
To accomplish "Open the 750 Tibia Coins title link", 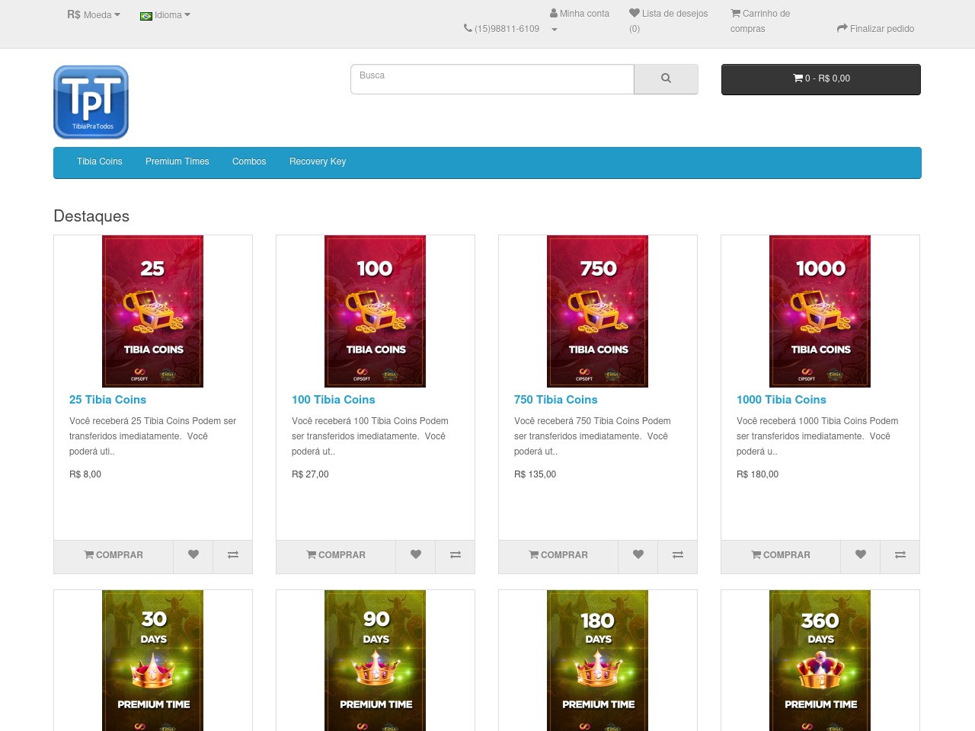I will 555,400.
